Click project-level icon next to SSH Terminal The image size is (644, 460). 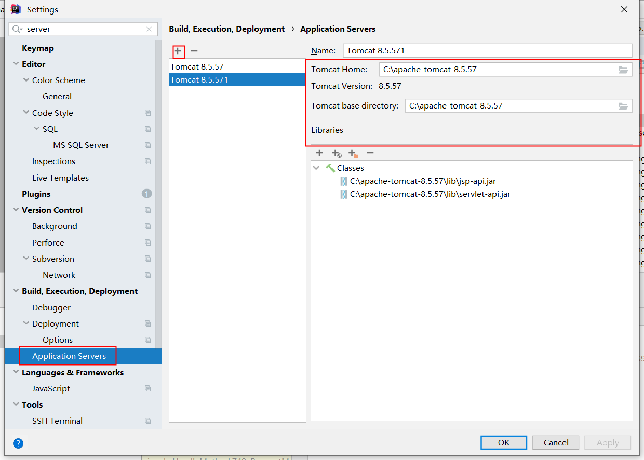(148, 421)
